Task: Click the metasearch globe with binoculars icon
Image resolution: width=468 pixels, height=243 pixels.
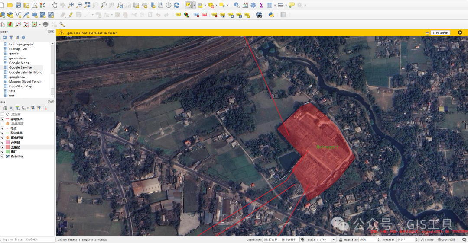Action: [259, 15]
